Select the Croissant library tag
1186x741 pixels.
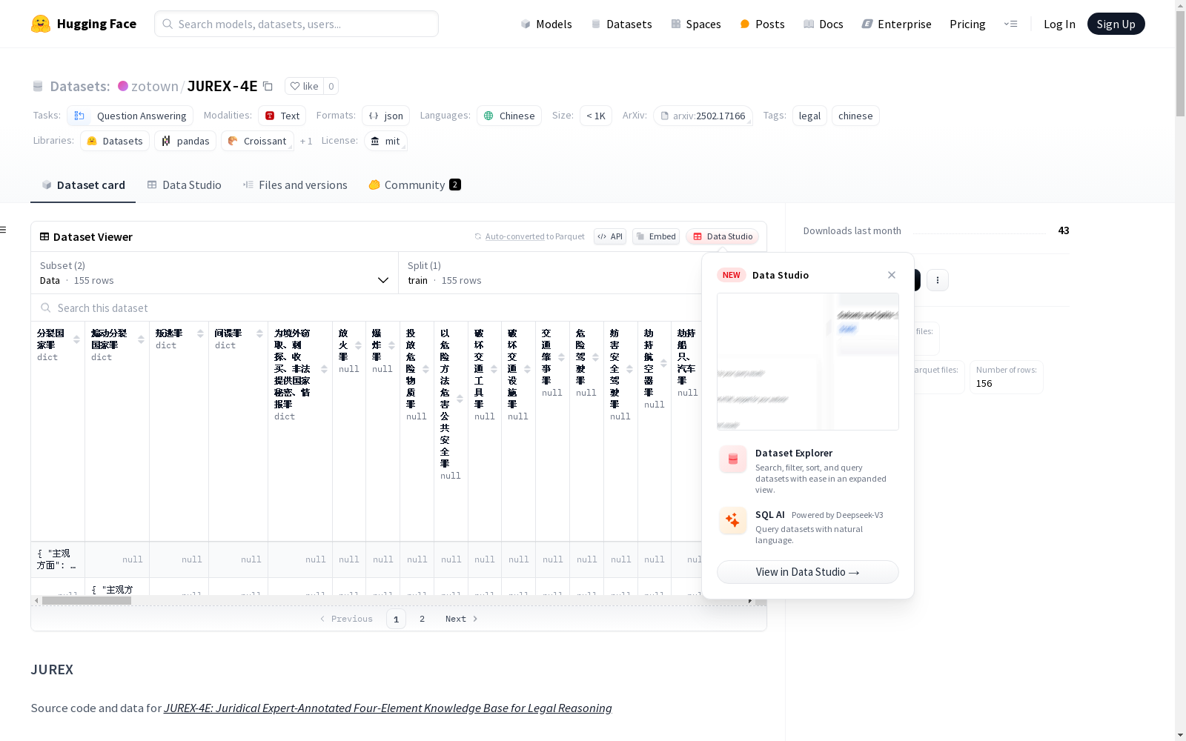pyautogui.click(x=257, y=141)
